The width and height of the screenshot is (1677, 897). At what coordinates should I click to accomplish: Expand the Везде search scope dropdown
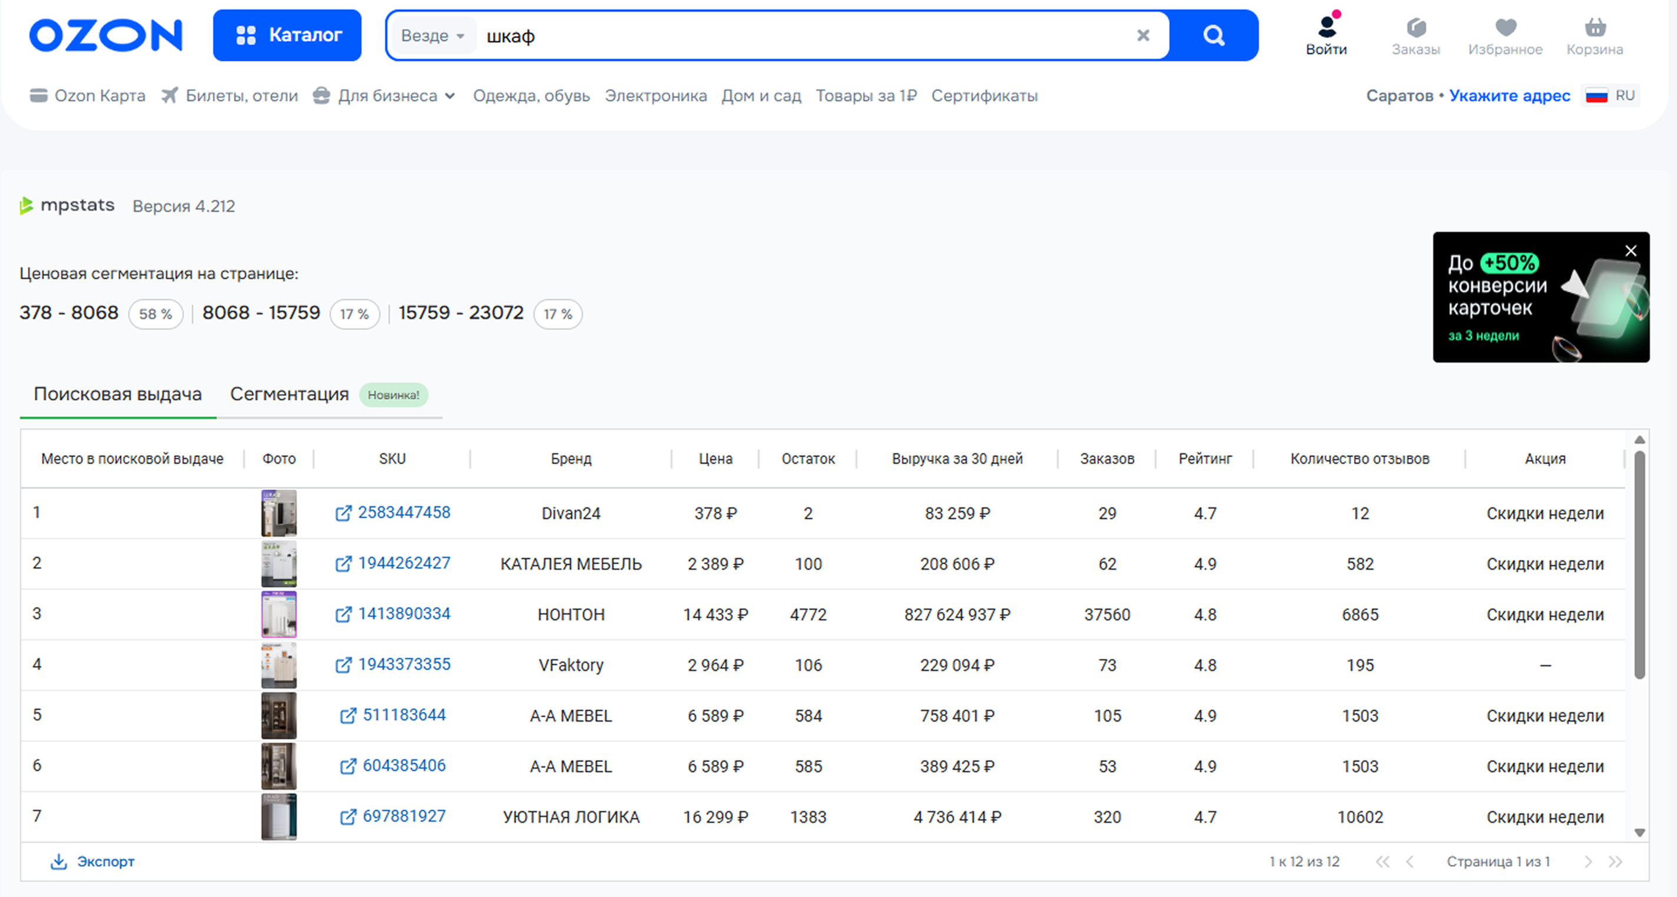(x=432, y=36)
